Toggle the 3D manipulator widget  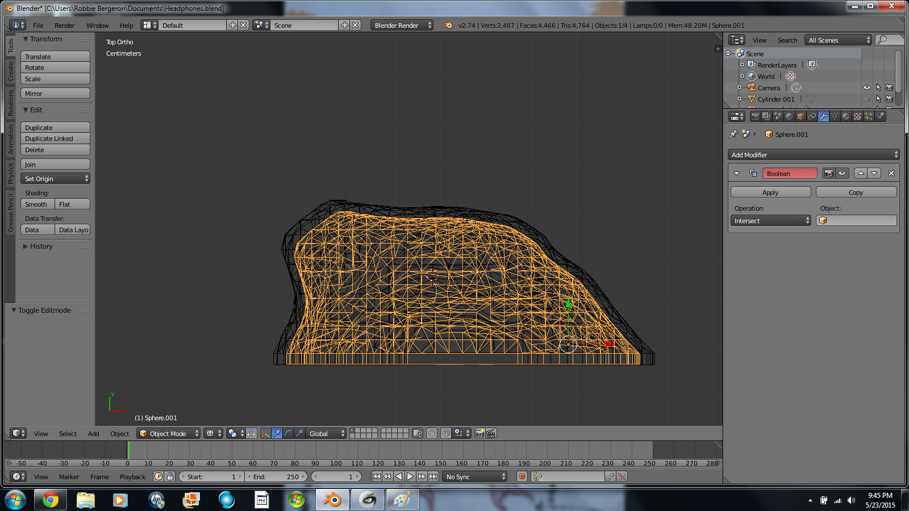pos(265,433)
